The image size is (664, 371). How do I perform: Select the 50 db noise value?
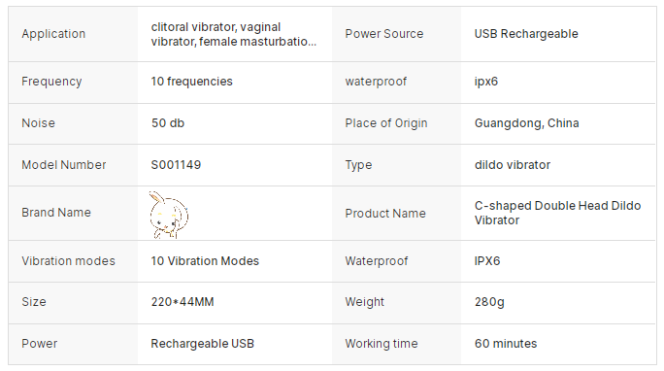(x=168, y=123)
